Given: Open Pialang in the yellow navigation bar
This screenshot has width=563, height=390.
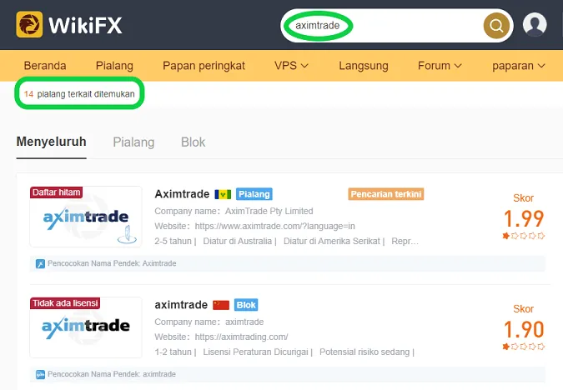Looking at the screenshot, I should click(x=114, y=66).
